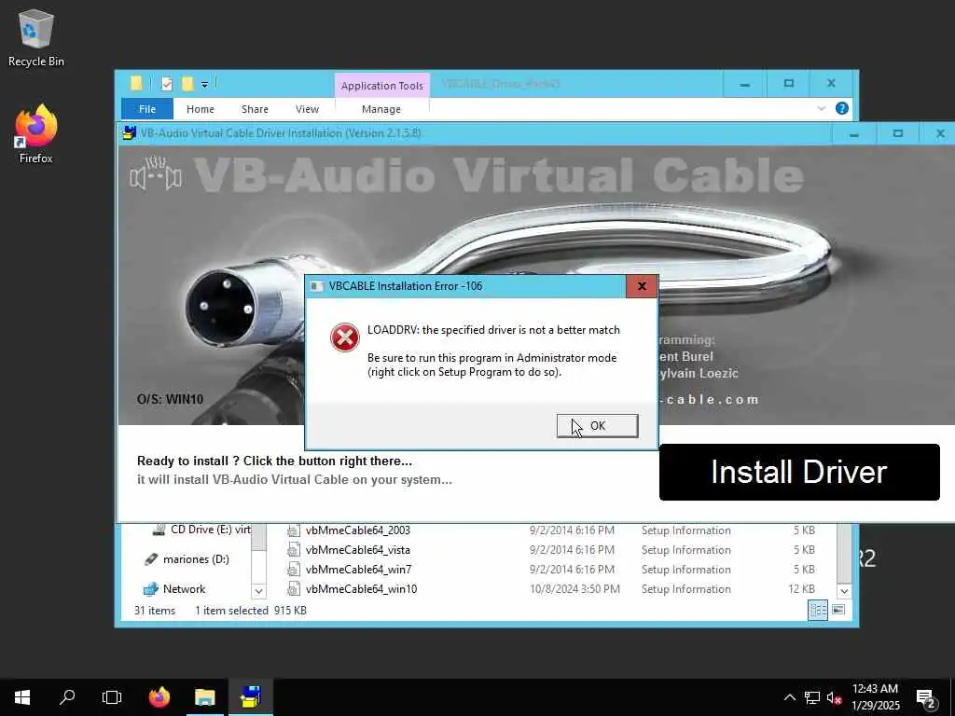Expand the File Explorer ribbon chevron
This screenshot has width=955, height=716.
821,108
